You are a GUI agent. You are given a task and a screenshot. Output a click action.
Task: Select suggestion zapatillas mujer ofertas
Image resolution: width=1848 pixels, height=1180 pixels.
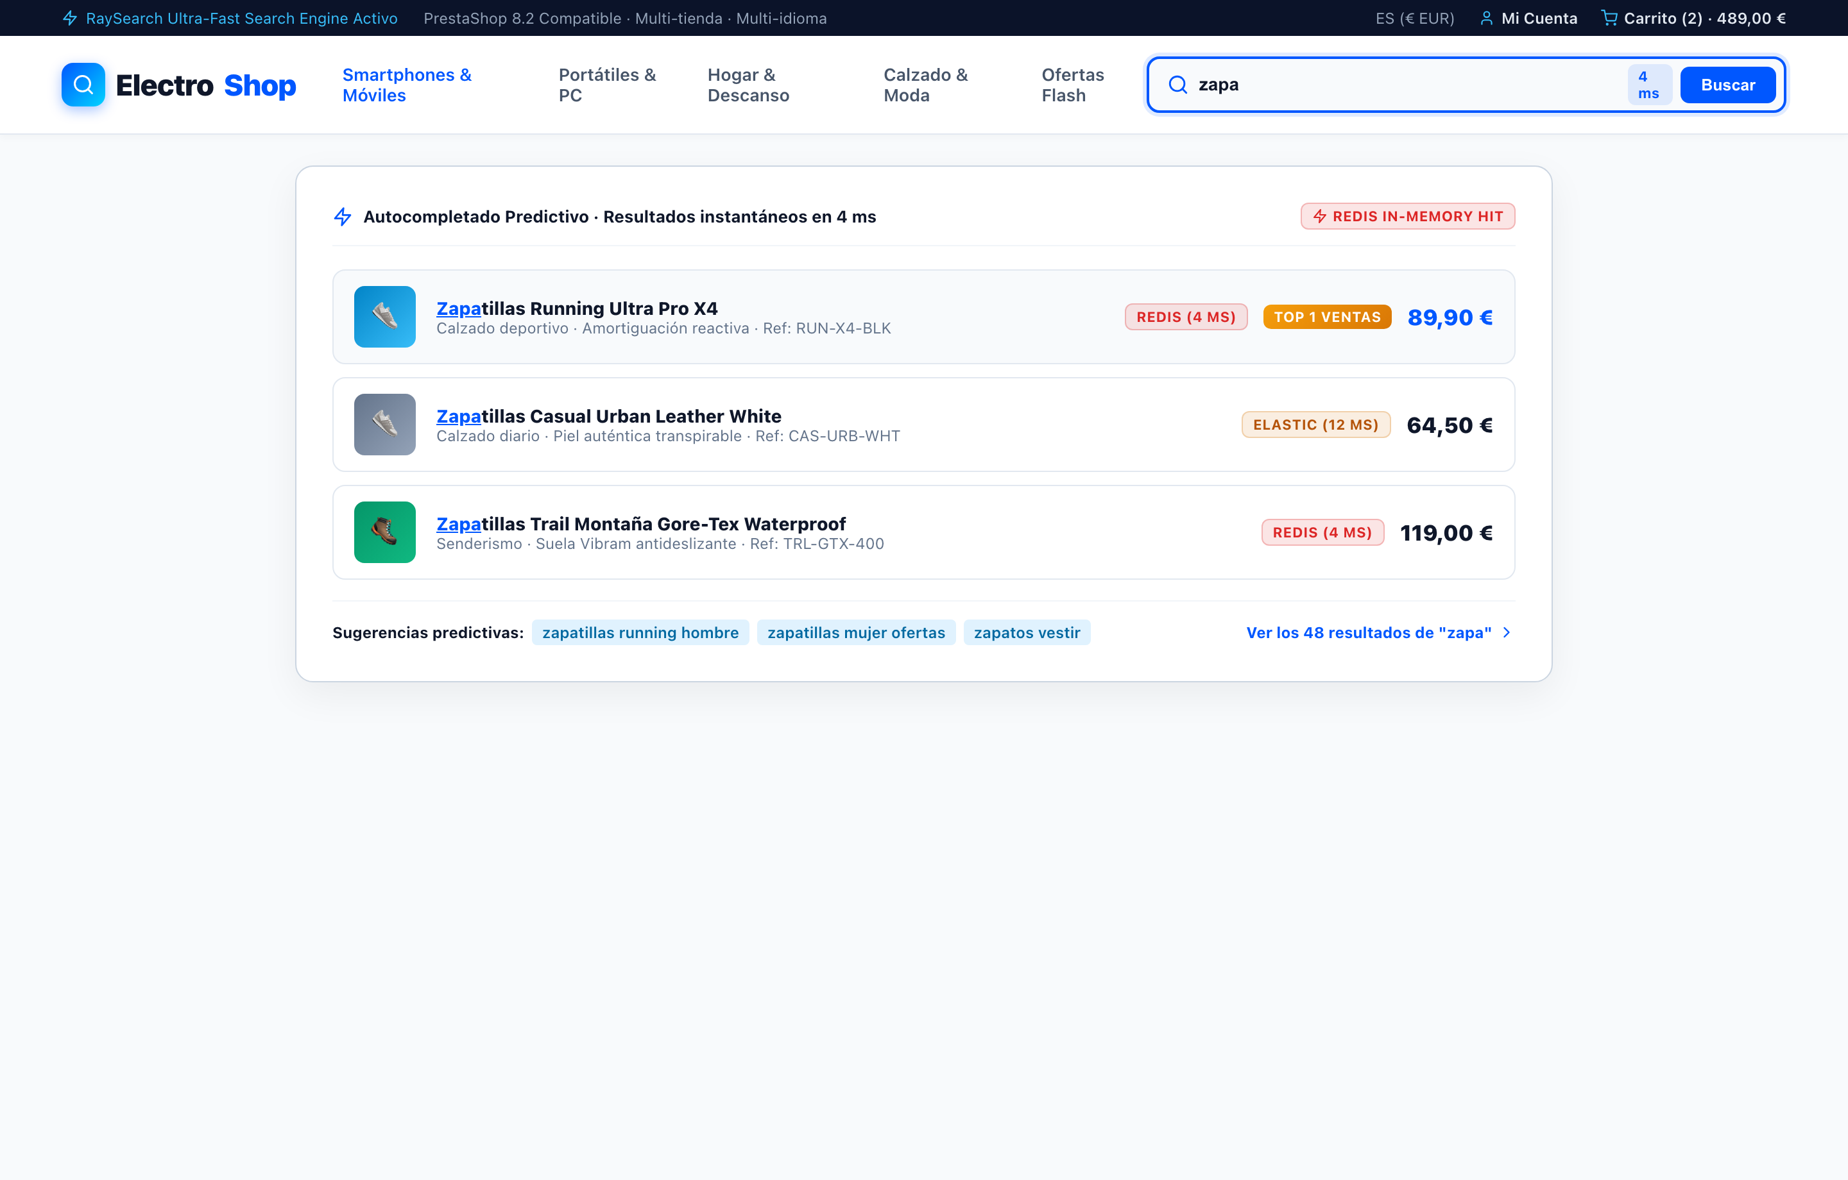(x=856, y=632)
